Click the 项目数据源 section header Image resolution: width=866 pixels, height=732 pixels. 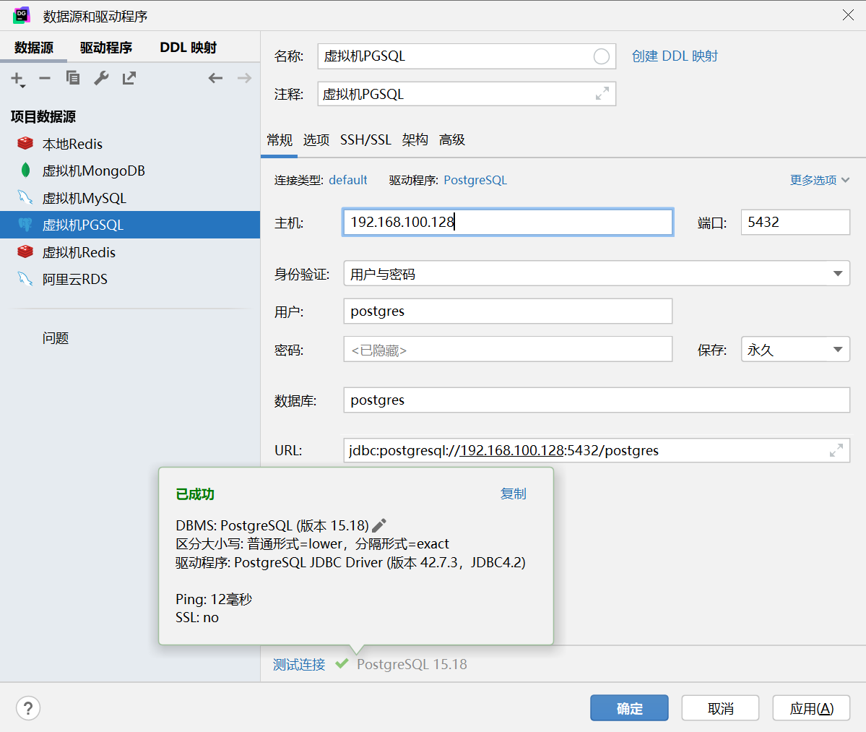coord(43,116)
